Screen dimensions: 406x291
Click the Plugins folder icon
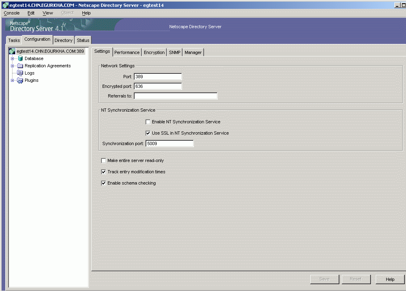(x=20, y=80)
